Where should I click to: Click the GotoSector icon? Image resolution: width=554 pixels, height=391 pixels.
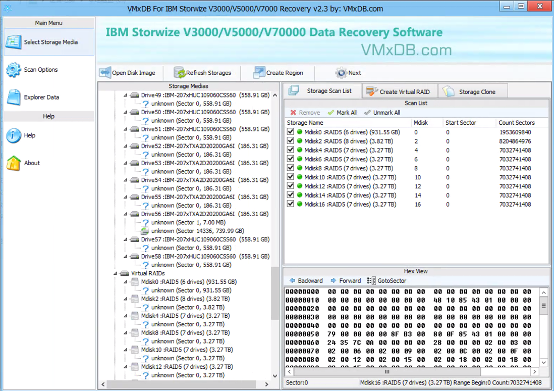coord(371,280)
